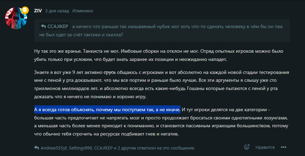Screen dimensions: 305x156
Task: Click the "Изменено" edited label
Action: point(83,11)
